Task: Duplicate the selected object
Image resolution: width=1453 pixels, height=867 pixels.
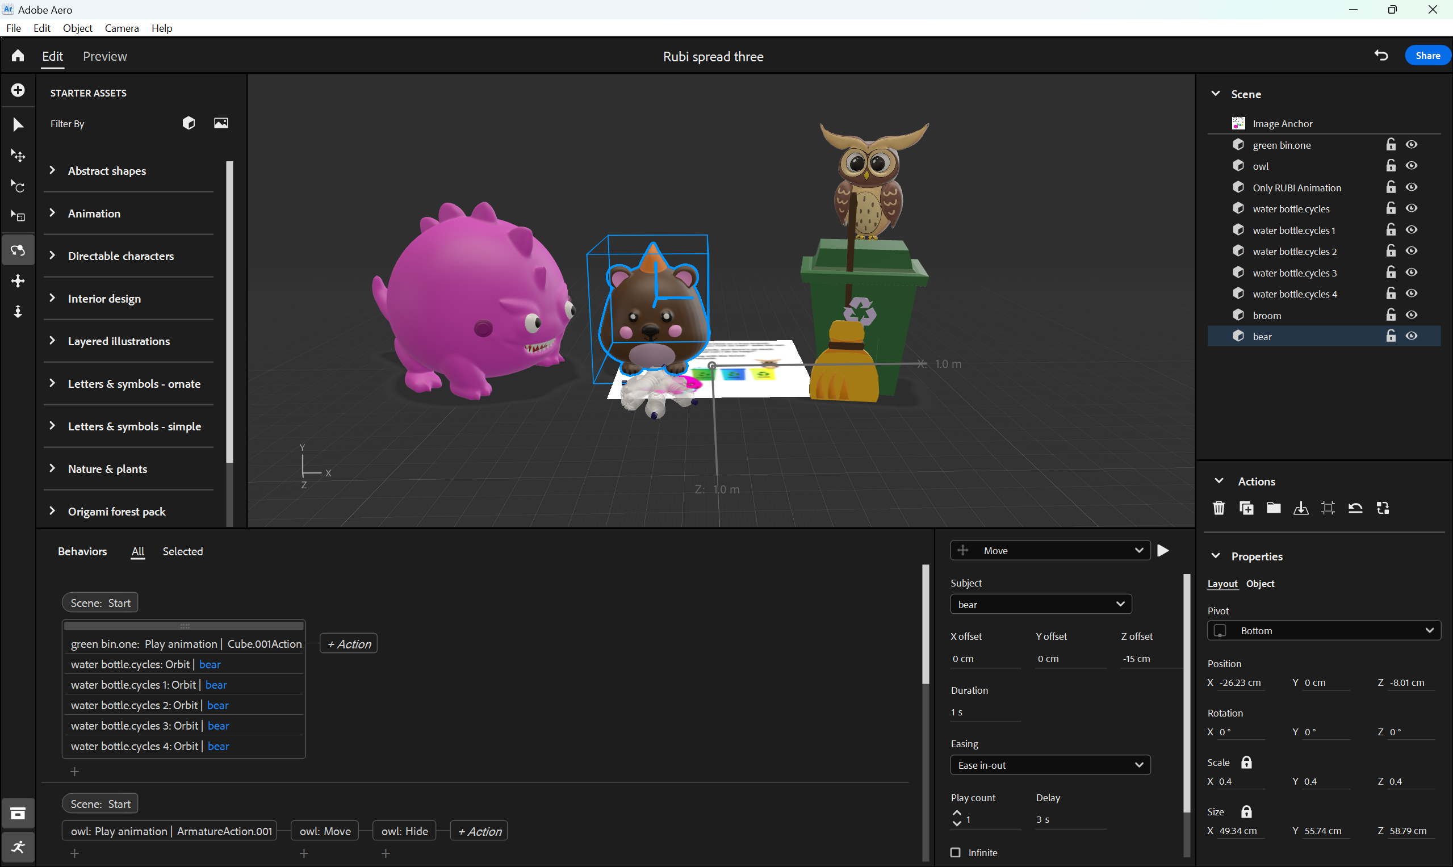Action: tap(1246, 508)
